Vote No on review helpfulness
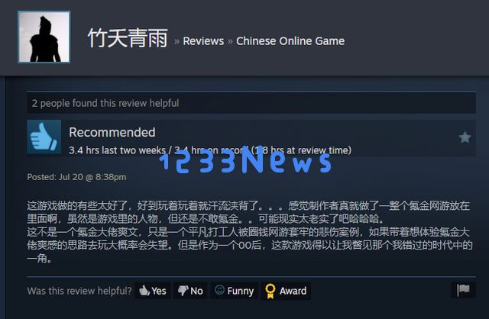This screenshot has width=489, height=319. (190, 291)
